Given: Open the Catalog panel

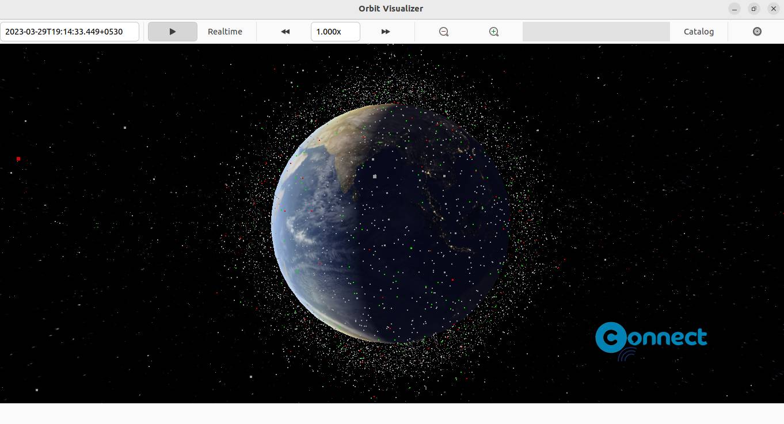Looking at the screenshot, I should [x=699, y=32].
